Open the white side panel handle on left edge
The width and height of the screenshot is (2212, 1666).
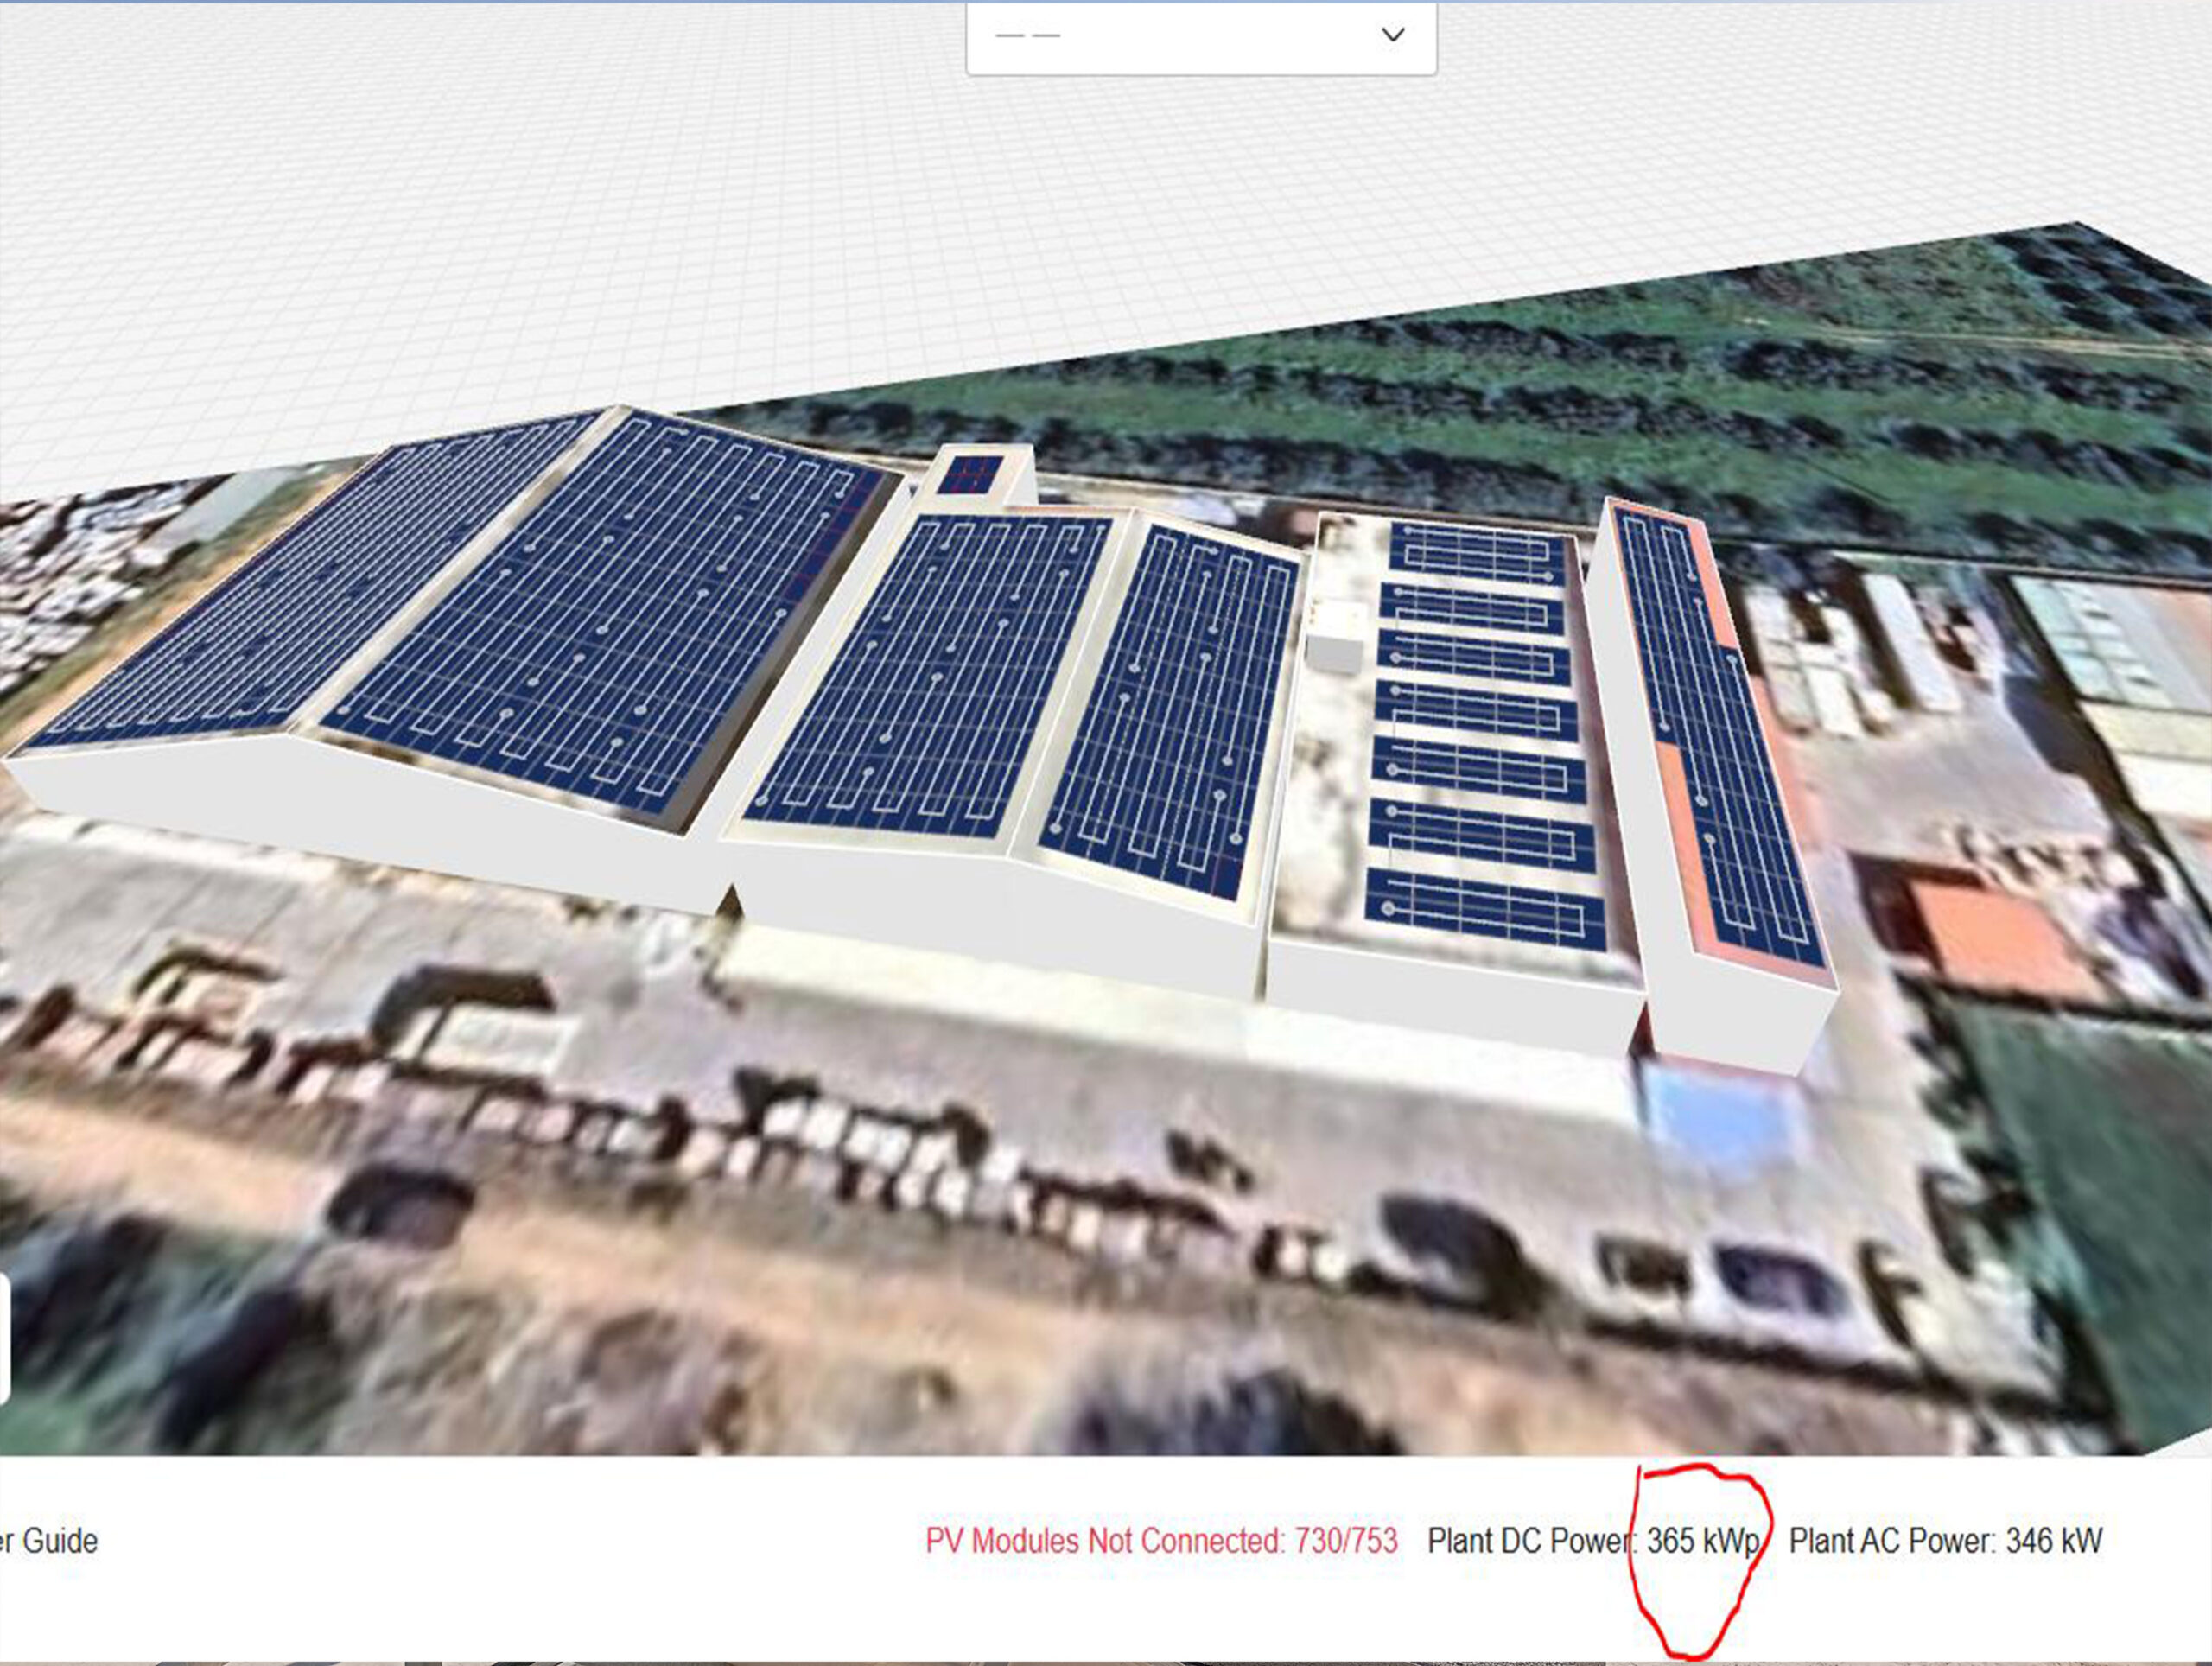click(4, 1338)
